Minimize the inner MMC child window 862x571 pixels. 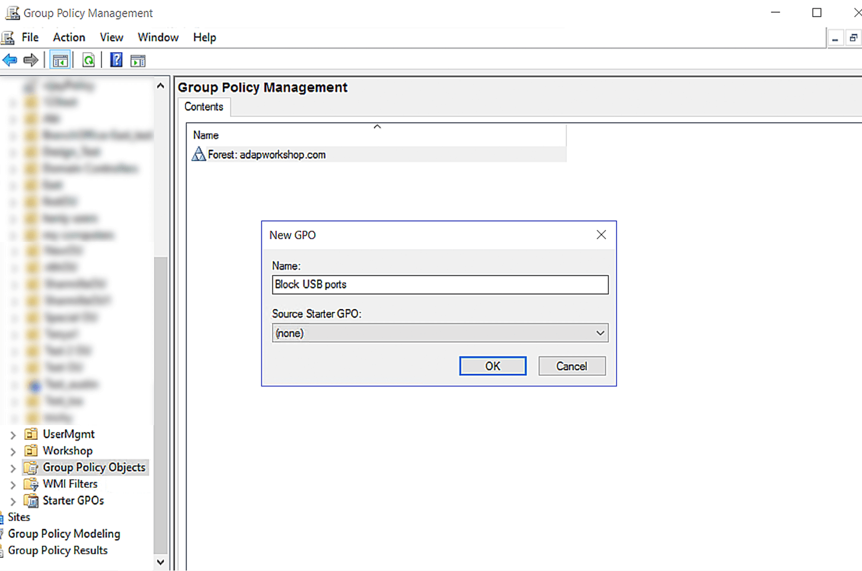pos(835,39)
